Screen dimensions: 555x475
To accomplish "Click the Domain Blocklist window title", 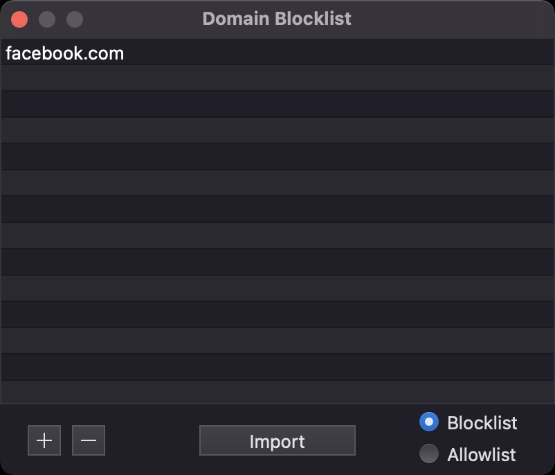I will click(x=277, y=19).
